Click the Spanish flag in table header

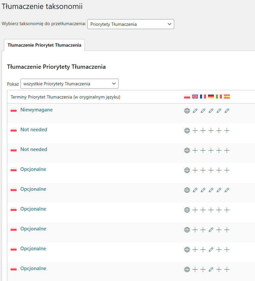click(227, 97)
